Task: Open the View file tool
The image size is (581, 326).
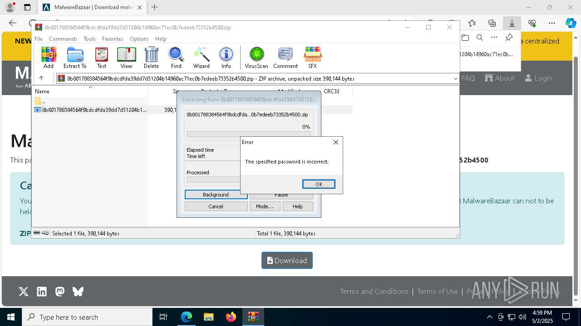Action: [126, 58]
